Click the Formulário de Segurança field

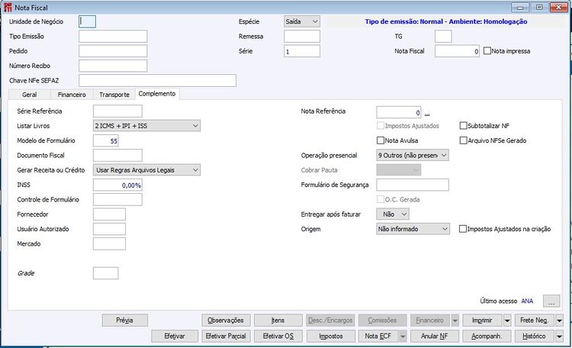coord(413,185)
